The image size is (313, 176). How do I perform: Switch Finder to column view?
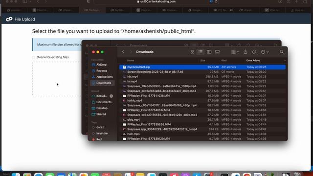click(209, 52)
